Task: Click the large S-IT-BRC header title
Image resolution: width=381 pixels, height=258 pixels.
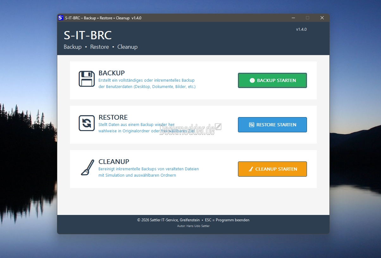Action: 88,35
